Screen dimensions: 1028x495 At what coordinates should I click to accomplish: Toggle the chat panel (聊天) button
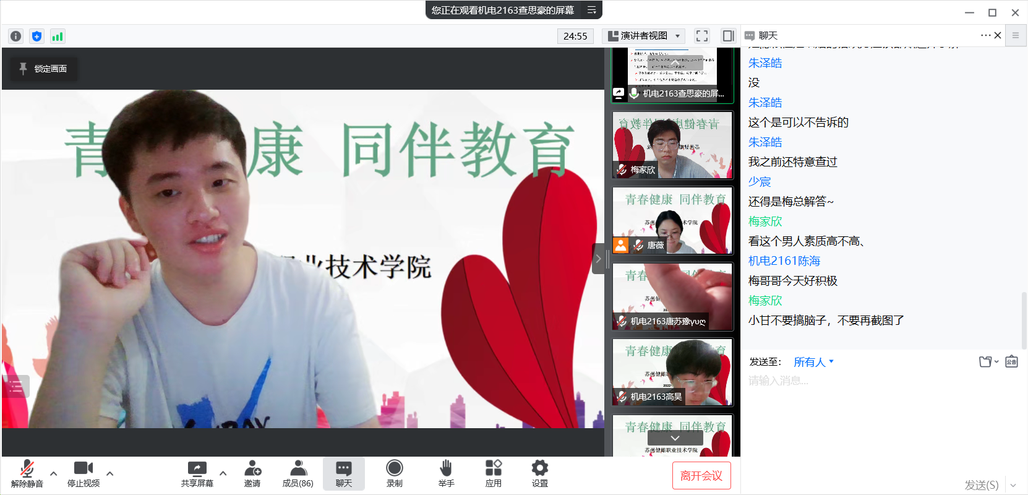point(343,473)
